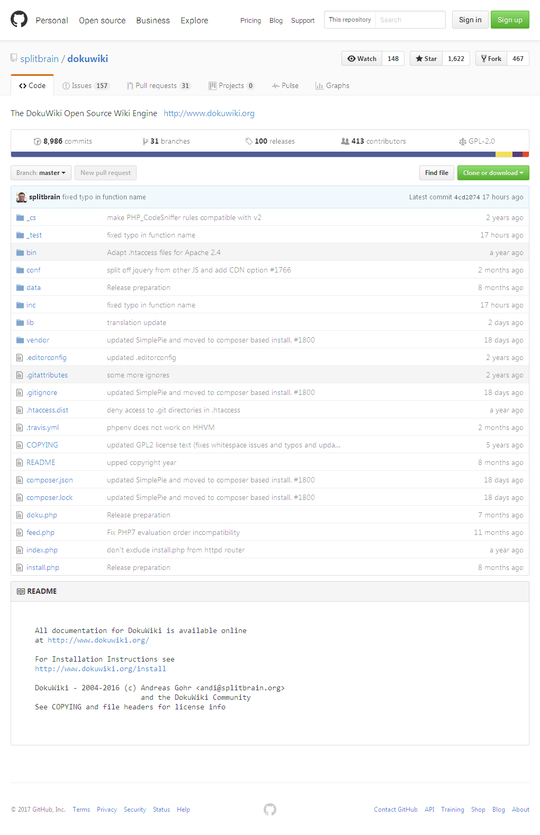View the 8,986 commits history
Viewport: 540px width, 835px height.
(62, 141)
